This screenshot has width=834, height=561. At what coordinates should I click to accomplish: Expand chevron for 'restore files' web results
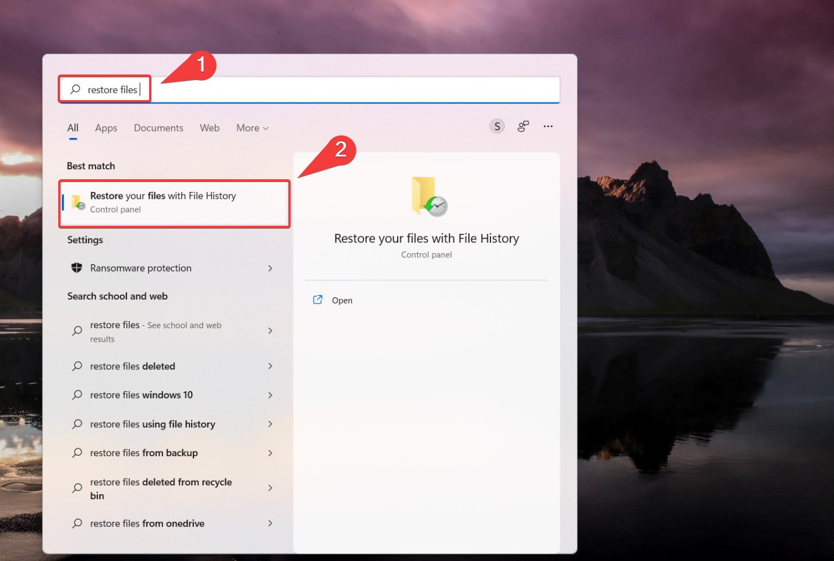point(270,331)
